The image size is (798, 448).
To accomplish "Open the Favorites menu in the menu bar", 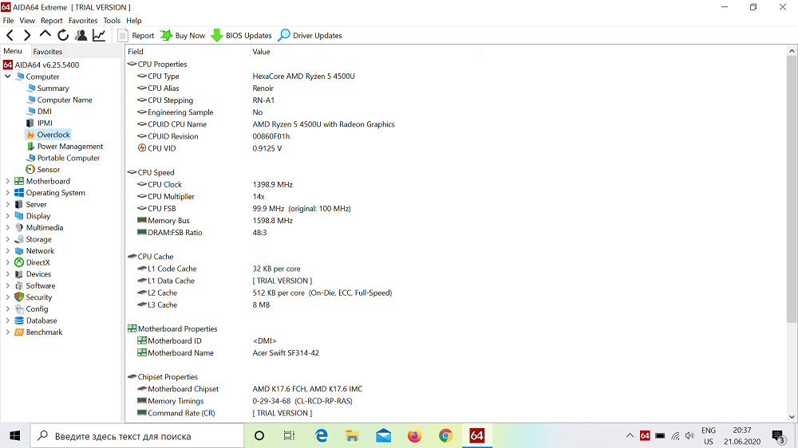I will pyautogui.click(x=83, y=21).
